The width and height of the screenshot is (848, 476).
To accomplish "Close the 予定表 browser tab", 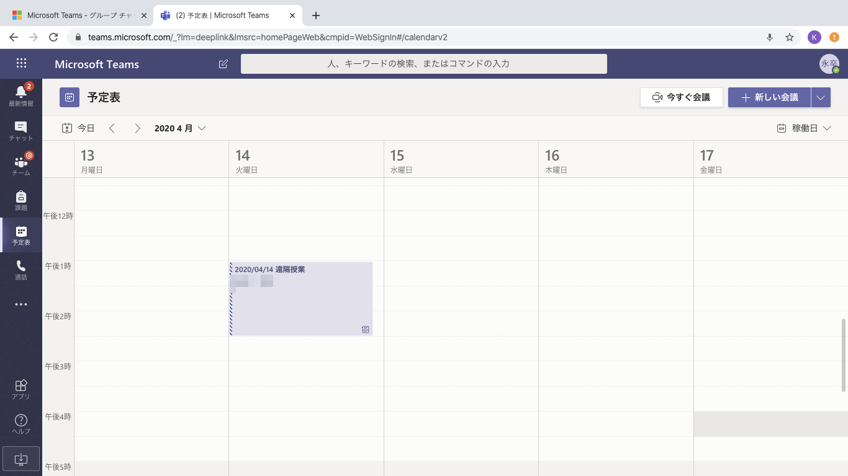I will coord(292,15).
